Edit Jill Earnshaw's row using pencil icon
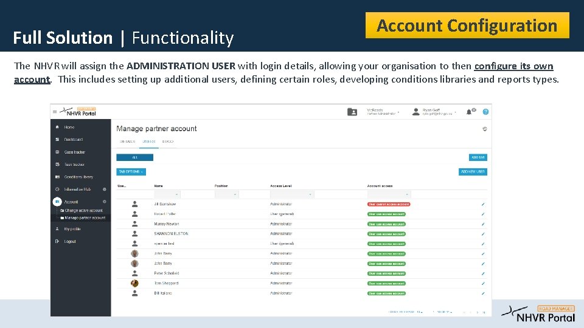Viewport: 584px width, 328px height. [483, 204]
